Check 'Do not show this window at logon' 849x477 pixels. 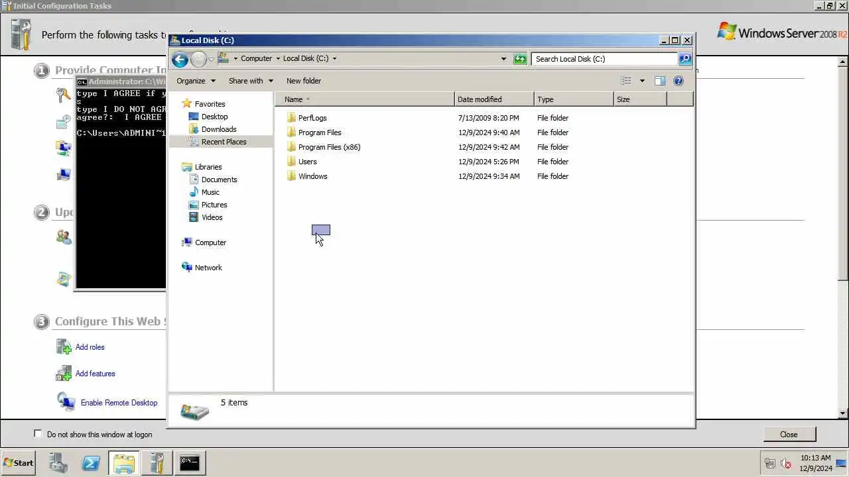coord(38,434)
